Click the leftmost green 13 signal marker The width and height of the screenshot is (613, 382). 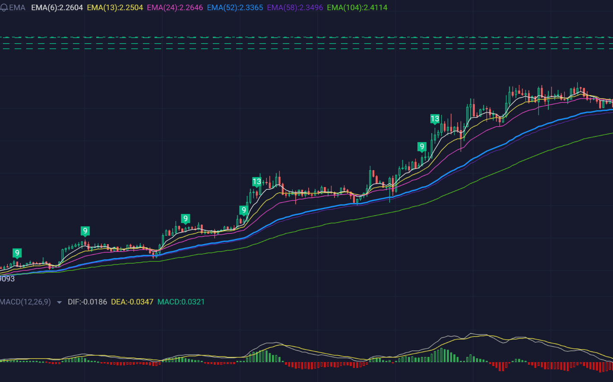tap(257, 181)
